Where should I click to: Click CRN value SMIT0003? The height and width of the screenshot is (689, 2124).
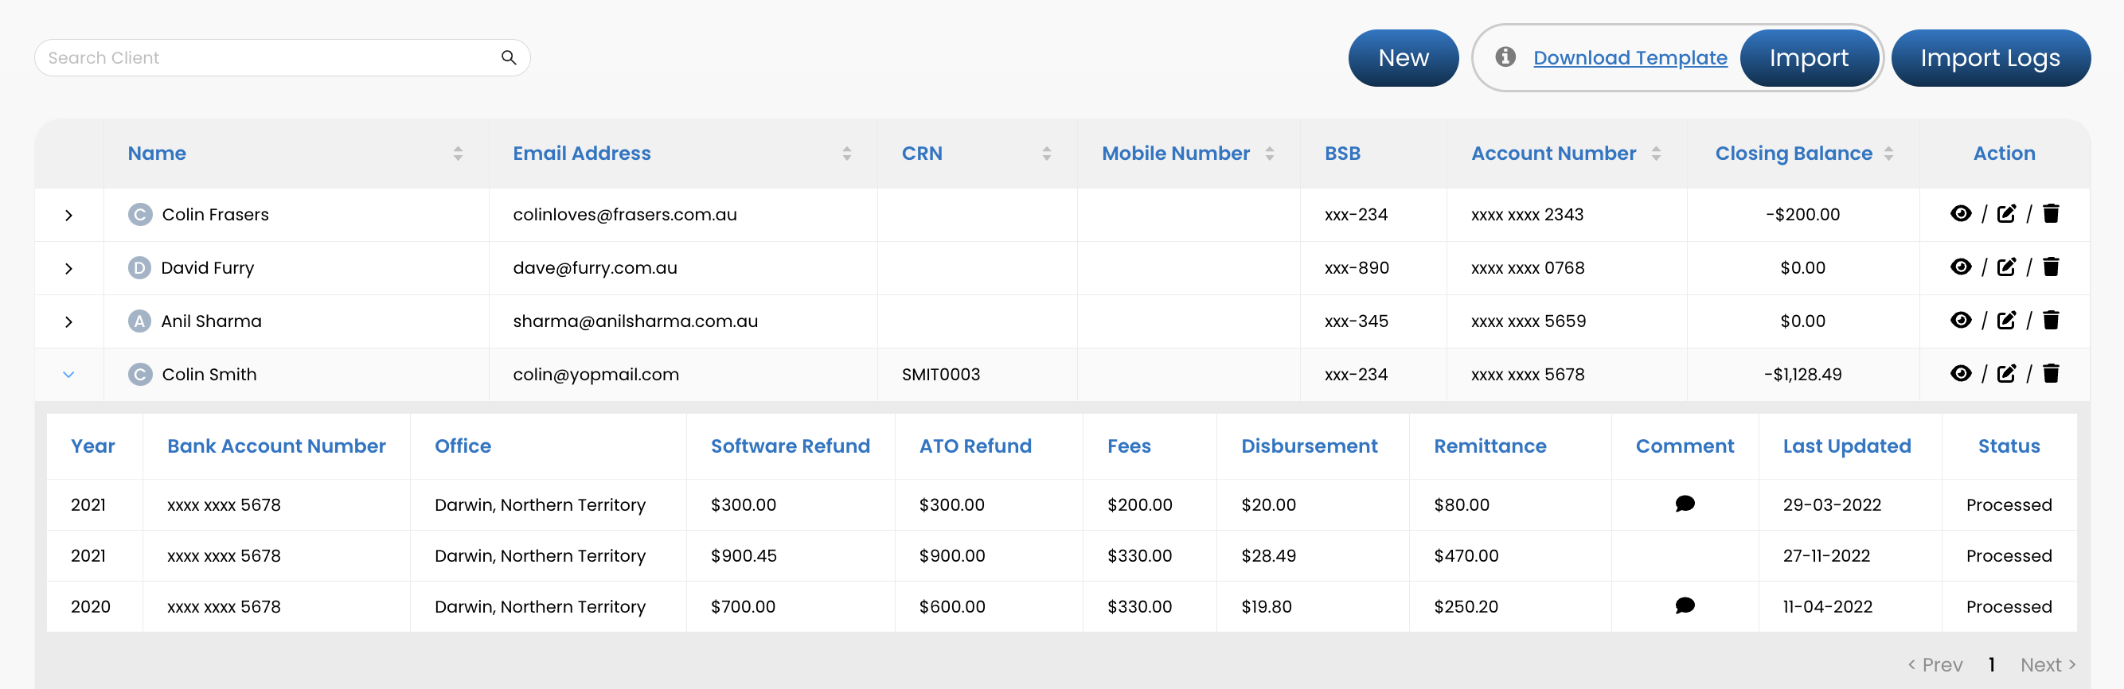[941, 374]
